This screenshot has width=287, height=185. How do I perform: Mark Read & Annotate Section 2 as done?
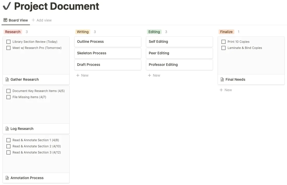point(8,146)
